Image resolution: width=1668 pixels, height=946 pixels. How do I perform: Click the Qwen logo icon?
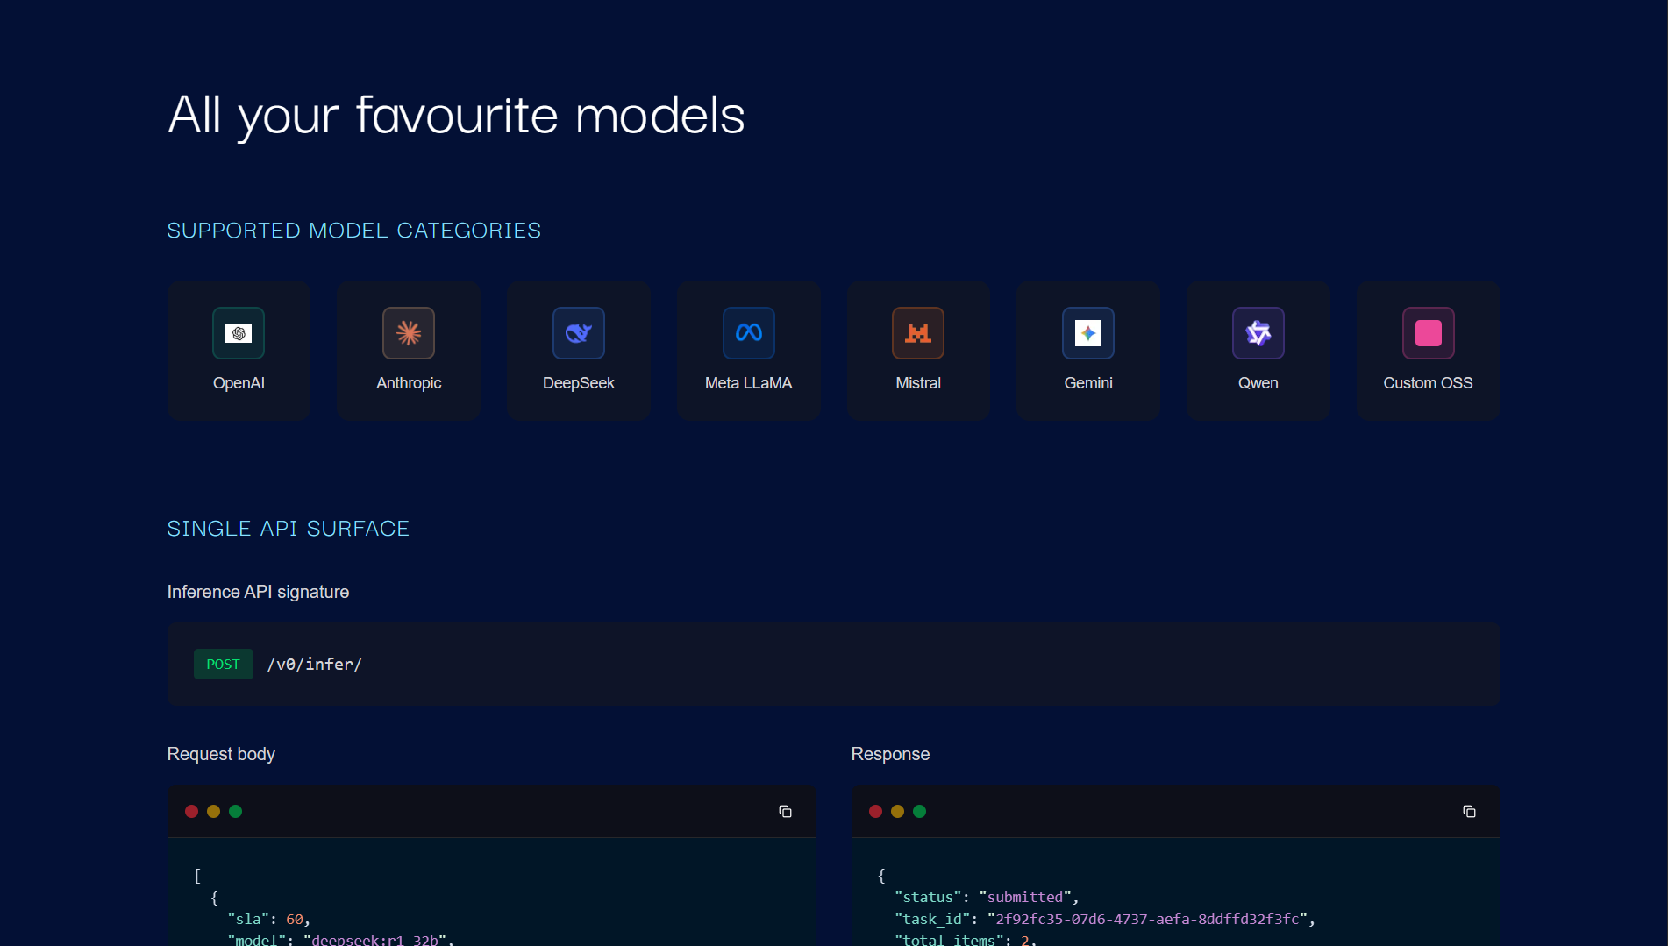pos(1258,333)
